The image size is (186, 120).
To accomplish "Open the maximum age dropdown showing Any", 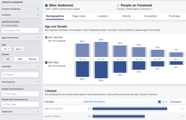I will pyautogui.click(x=19, y=49).
